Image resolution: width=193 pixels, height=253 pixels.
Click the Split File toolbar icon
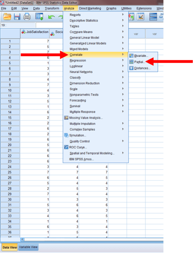pos(153,17)
